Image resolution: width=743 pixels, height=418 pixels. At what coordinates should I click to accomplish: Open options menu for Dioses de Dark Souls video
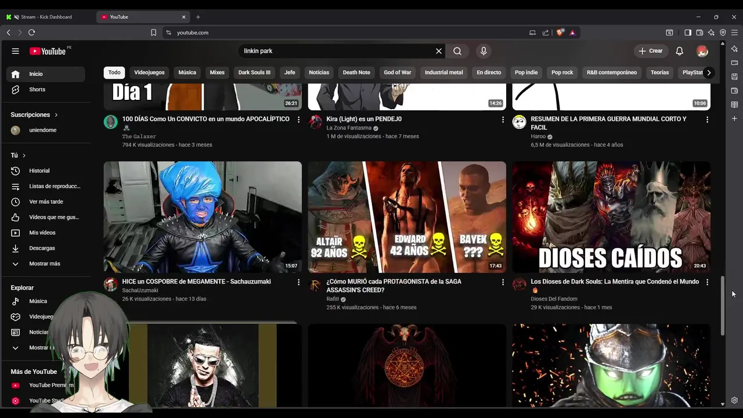click(707, 282)
